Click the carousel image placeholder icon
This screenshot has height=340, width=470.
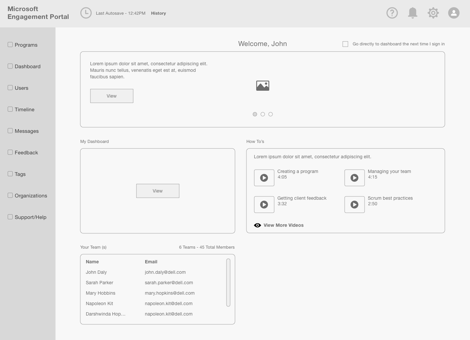click(x=263, y=85)
